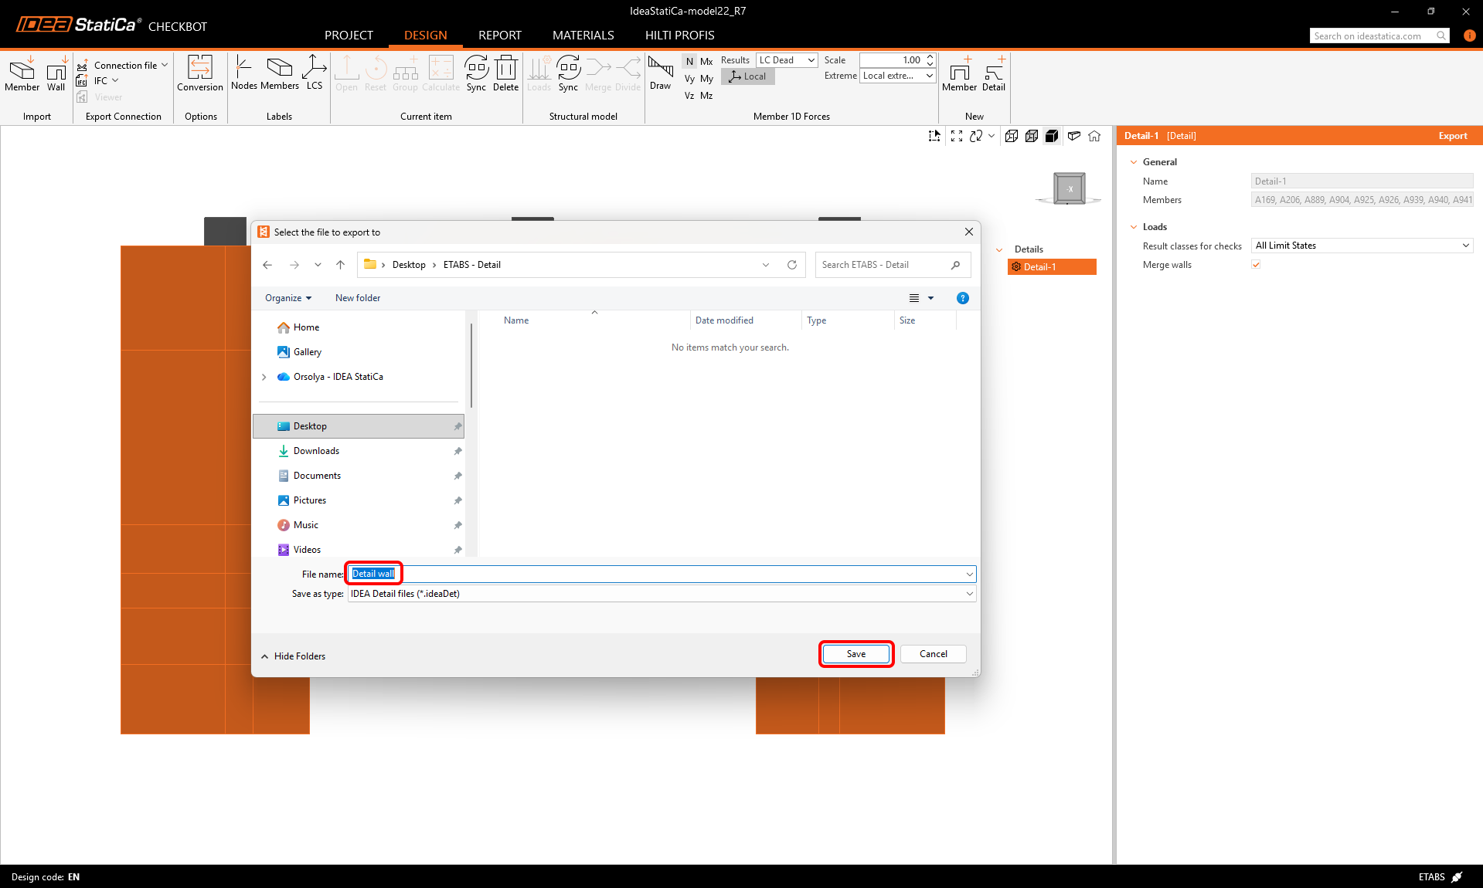The width and height of the screenshot is (1483, 888).
Task: Open the MATERIALS tab
Action: 583,36
